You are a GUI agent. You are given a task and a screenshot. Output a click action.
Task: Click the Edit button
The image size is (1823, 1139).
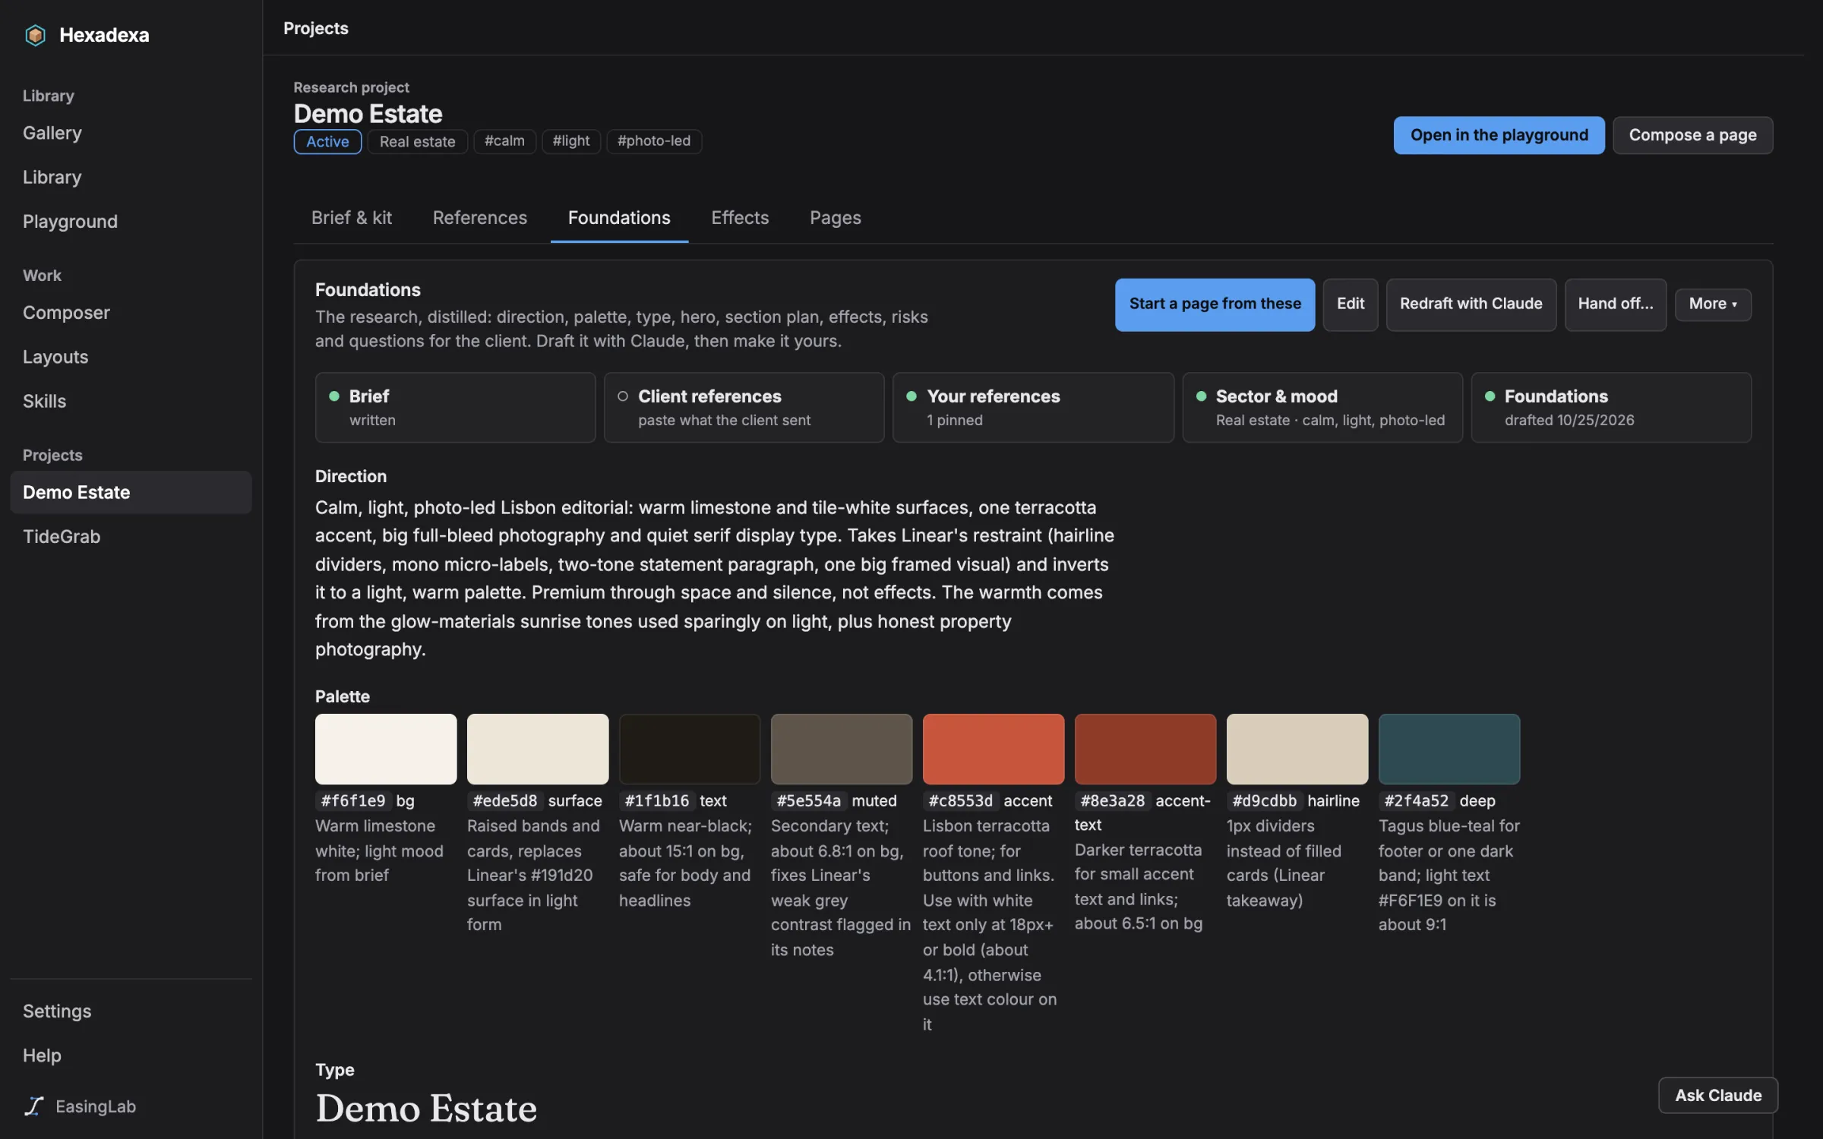[x=1350, y=304]
